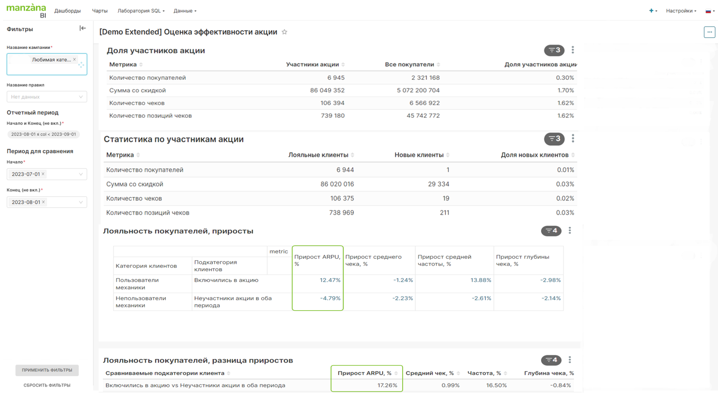Open the language flag selector
The width and height of the screenshot is (718, 400).
click(709, 10)
